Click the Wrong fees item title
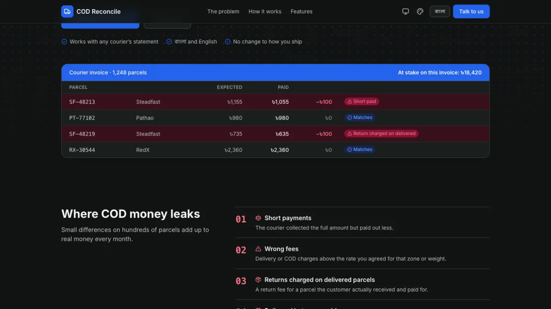The width and height of the screenshot is (551, 309). point(281,249)
